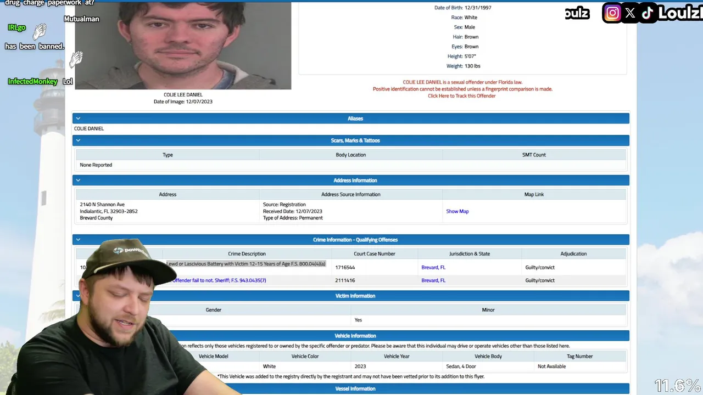This screenshot has height=395, width=703.
Task: Click chat username IRLgo
Action: point(17,27)
